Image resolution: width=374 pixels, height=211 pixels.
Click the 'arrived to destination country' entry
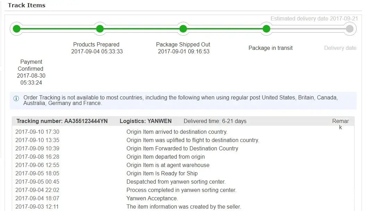coord(177,132)
